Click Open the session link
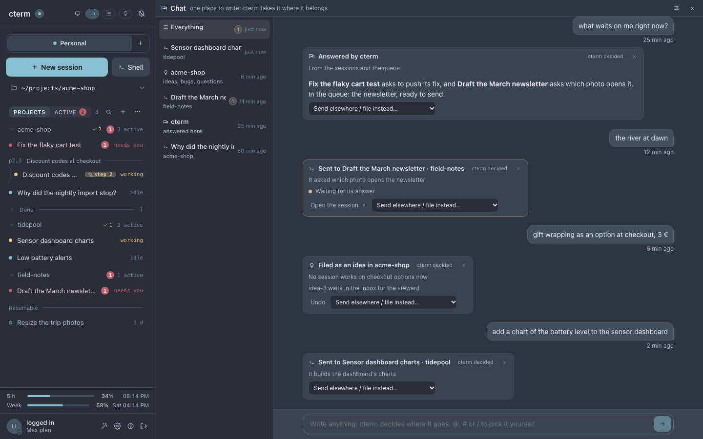Screen dimensions: 703x439 (338, 205)
